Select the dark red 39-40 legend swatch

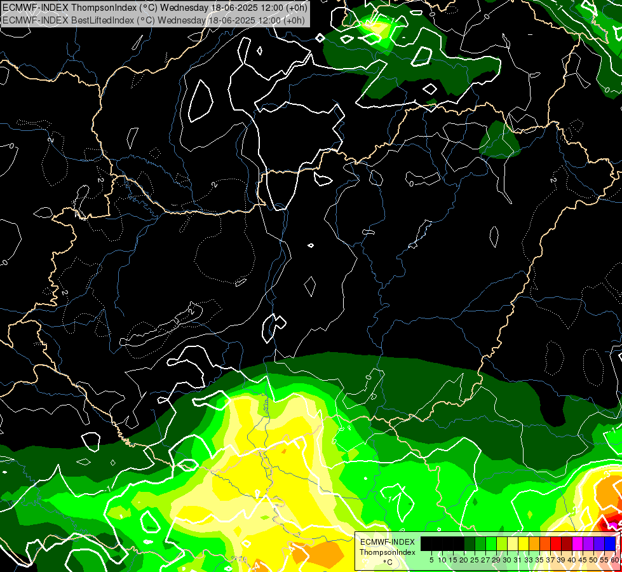pos(567,544)
